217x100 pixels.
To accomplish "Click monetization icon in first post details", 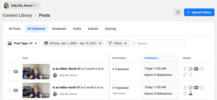I will tap(185, 69).
